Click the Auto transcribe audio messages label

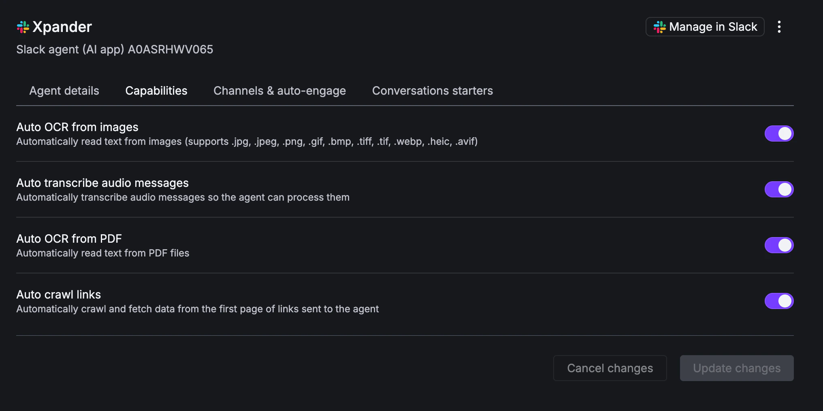102,182
